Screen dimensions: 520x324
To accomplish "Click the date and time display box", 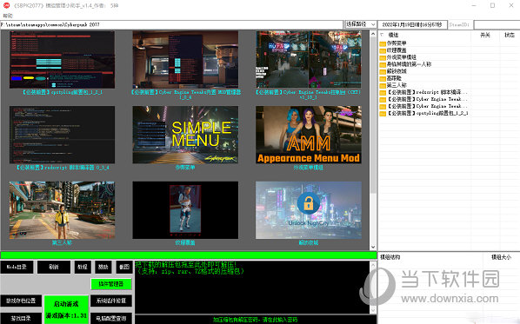I will point(412,25).
